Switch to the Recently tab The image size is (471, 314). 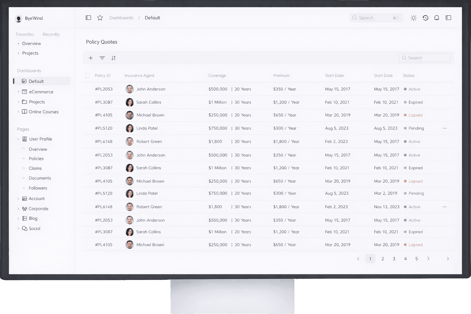51,34
